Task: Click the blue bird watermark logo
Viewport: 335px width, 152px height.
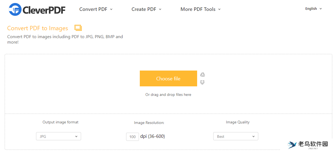Action: pyautogui.click(x=293, y=145)
